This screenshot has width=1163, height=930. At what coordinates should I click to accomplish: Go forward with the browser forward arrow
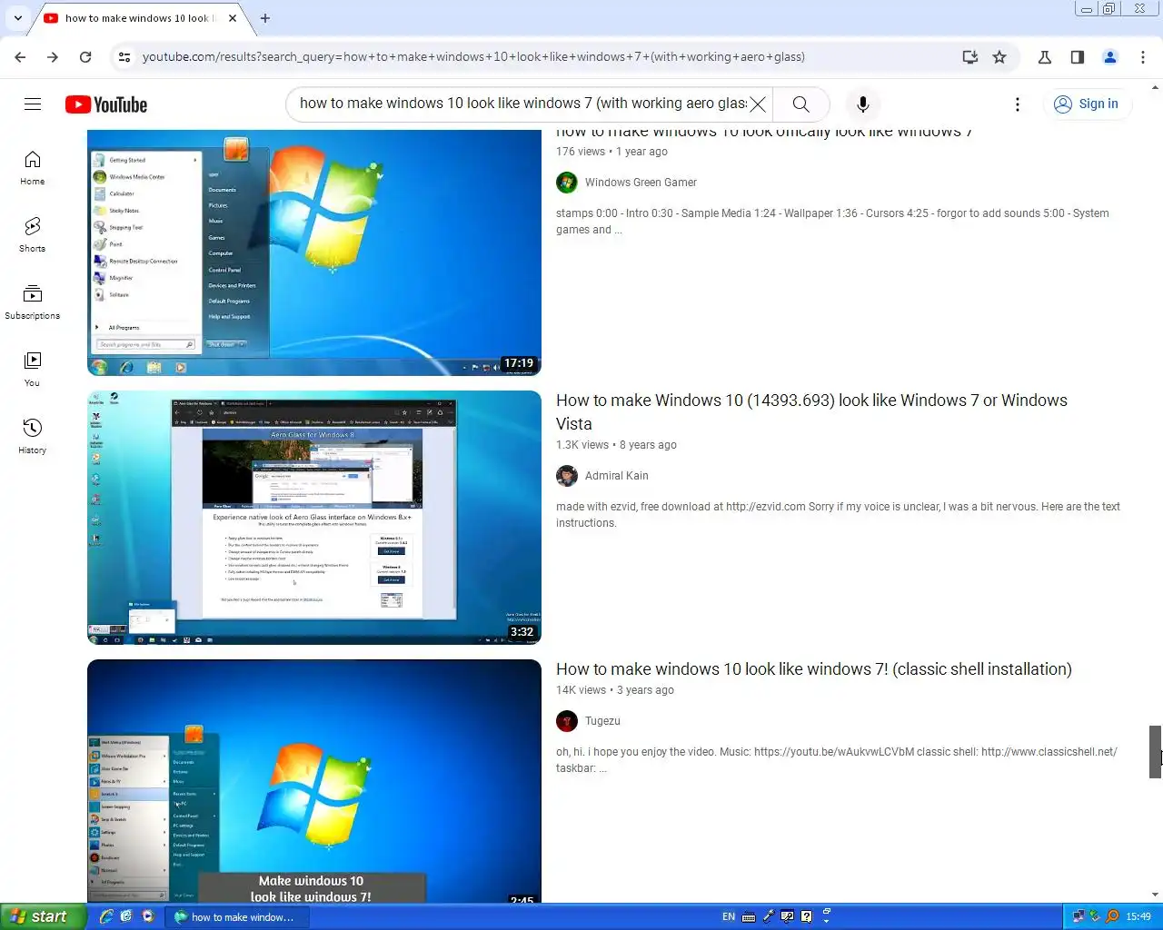click(x=53, y=57)
